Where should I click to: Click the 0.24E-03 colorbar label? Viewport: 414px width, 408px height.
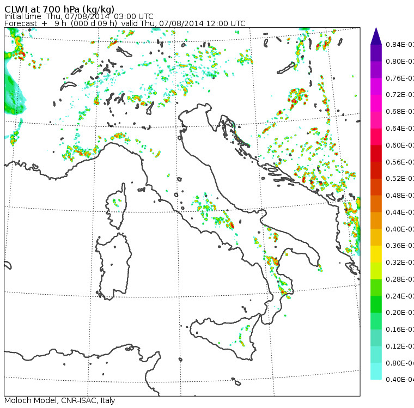click(x=400, y=296)
